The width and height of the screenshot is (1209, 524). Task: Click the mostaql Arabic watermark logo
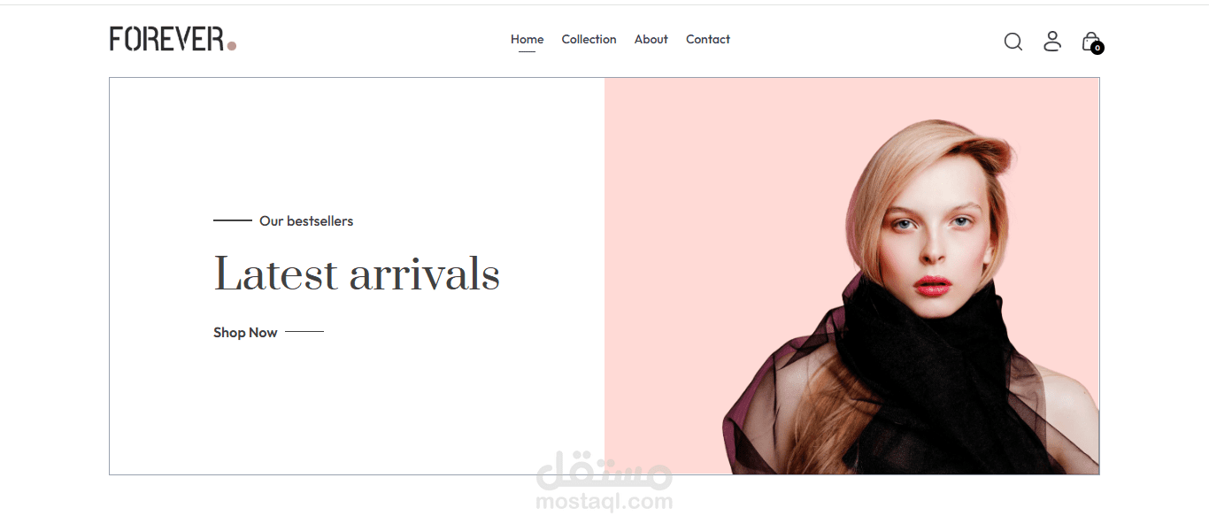coord(604,473)
